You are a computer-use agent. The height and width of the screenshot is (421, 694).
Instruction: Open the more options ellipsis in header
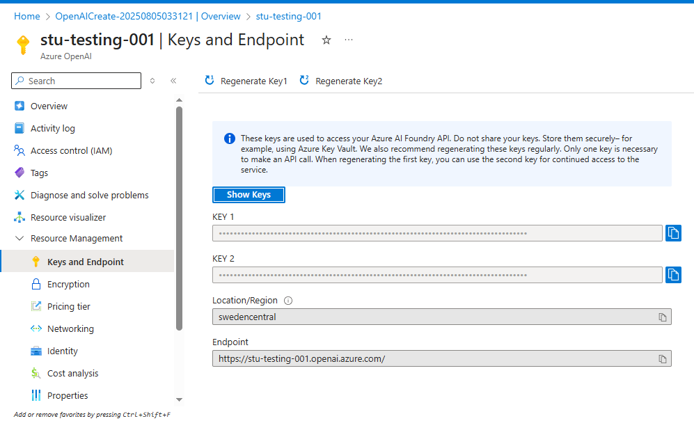coord(349,40)
